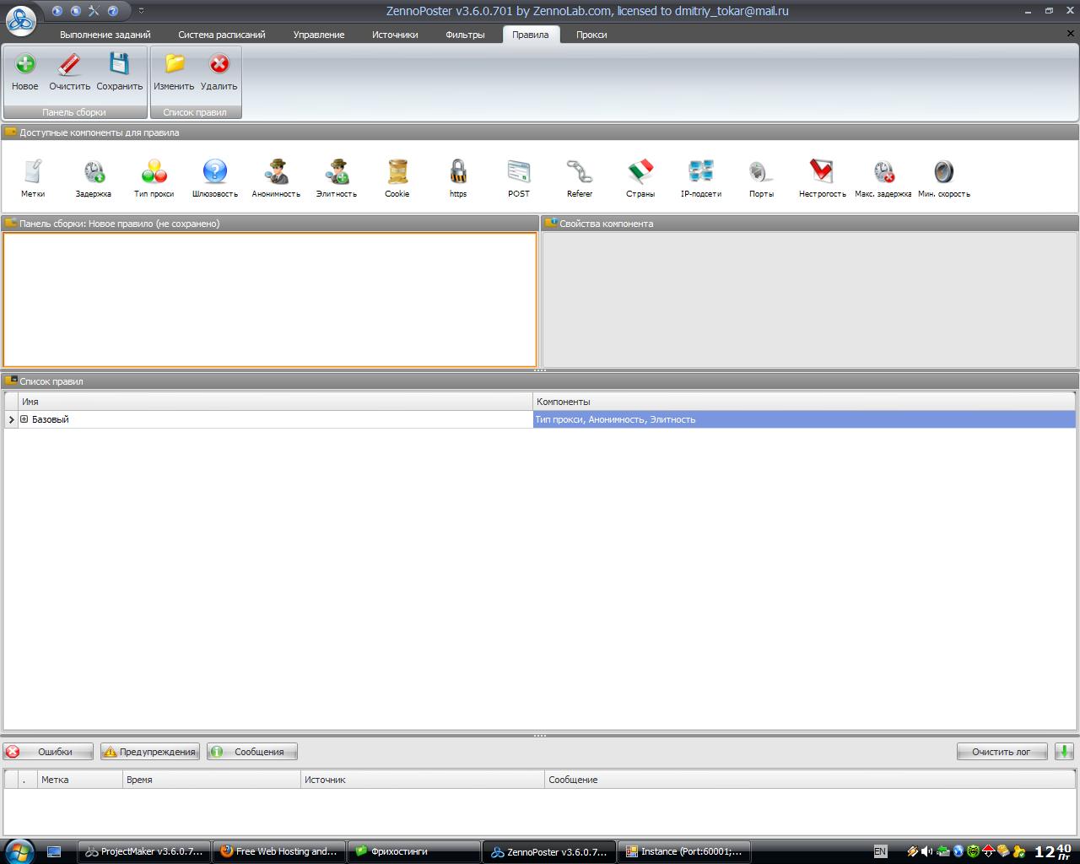Click the ZennoPoster application logo button
Screen dimensions: 1080x864
click(x=21, y=20)
